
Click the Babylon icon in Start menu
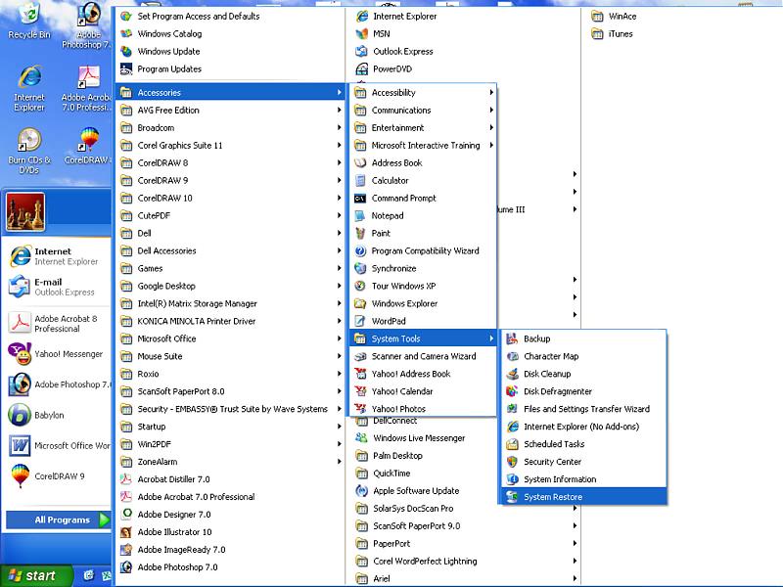pyautogui.click(x=20, y=415)
